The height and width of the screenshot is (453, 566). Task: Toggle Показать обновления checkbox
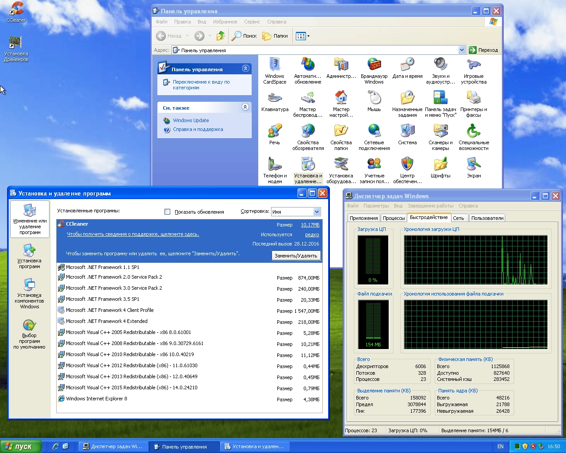(x=167, y=212)
